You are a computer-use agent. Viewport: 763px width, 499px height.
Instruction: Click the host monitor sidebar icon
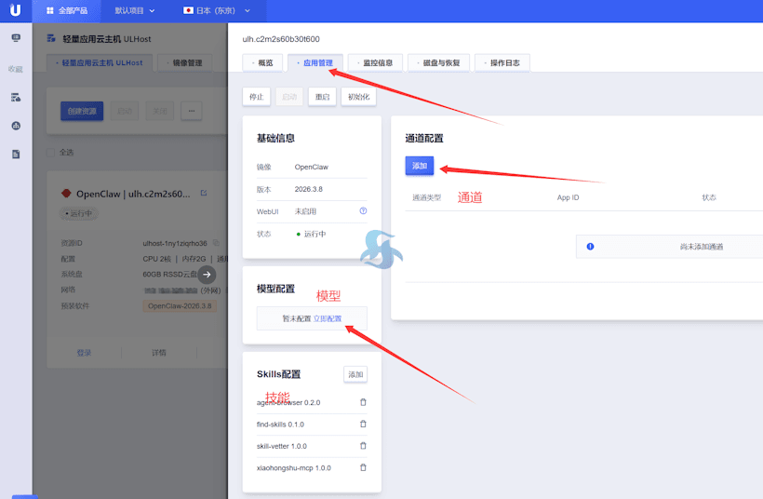tap(16, 38)
